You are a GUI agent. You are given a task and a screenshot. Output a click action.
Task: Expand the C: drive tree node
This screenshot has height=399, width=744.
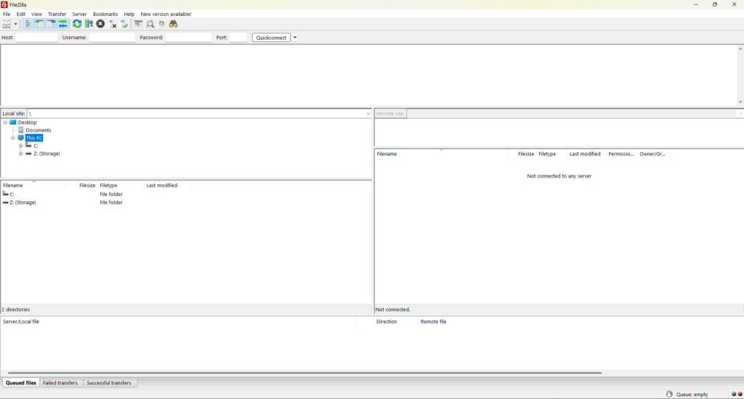point(20,145)
